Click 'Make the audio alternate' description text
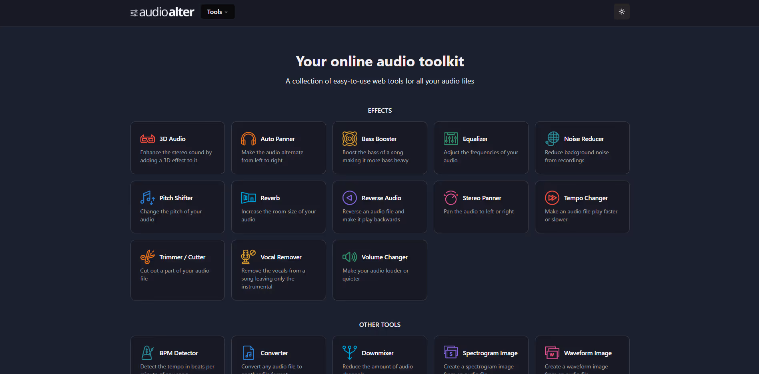Screen dimensions: 759x374 (x=272, y=152)
